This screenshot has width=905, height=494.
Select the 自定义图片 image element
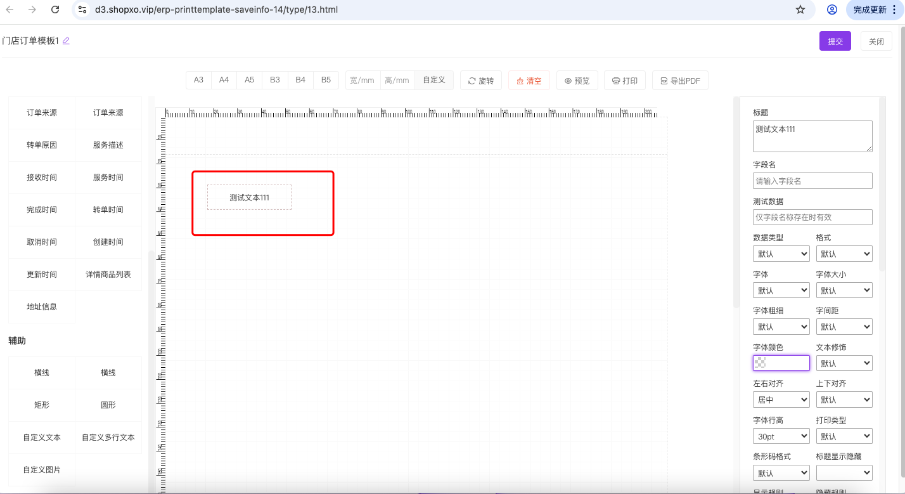[x=42, y=470]
